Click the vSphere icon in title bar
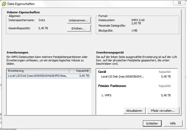This screenshot has height=130, width=187. tap(4, 4)
